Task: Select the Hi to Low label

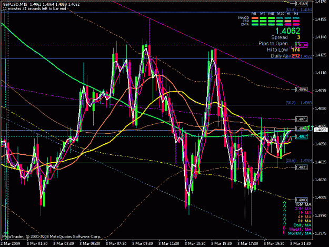Action: pyautogui.click(x=277, y=50)
